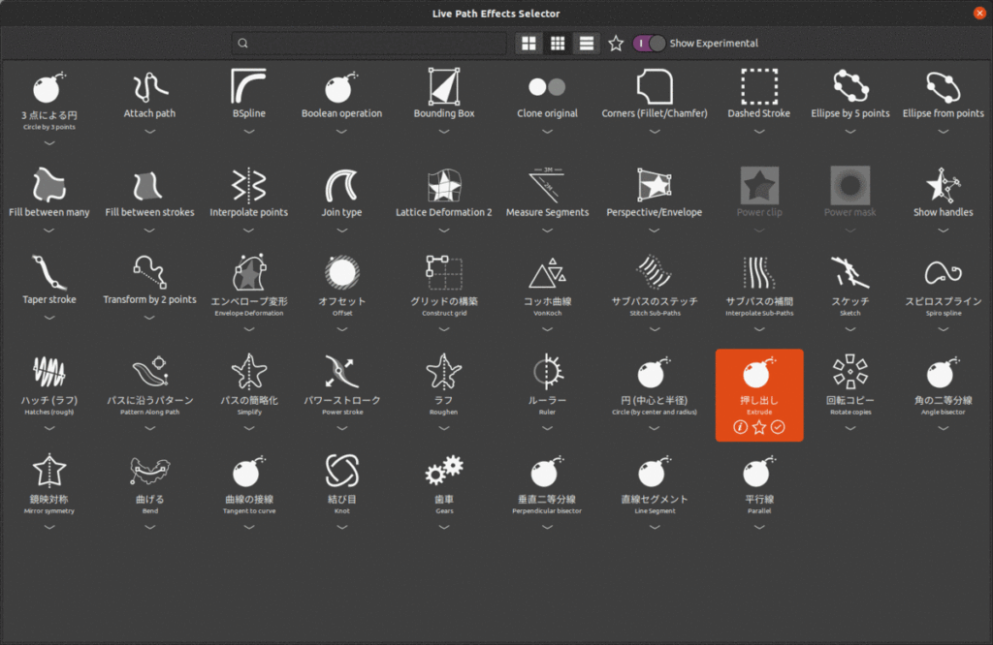Choose the Sketch effect icon
This screenshot has width=993, height=645.
click(849, 272)
